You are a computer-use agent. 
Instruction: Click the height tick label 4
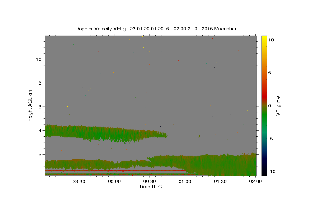click(x=40, y=130)
